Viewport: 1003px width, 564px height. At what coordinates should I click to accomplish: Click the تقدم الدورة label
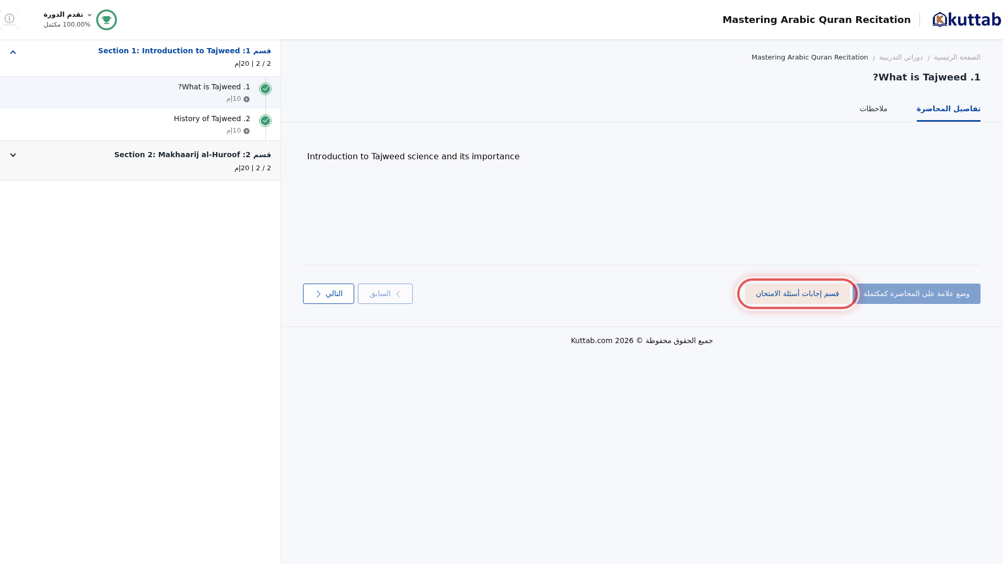(63, 15)
